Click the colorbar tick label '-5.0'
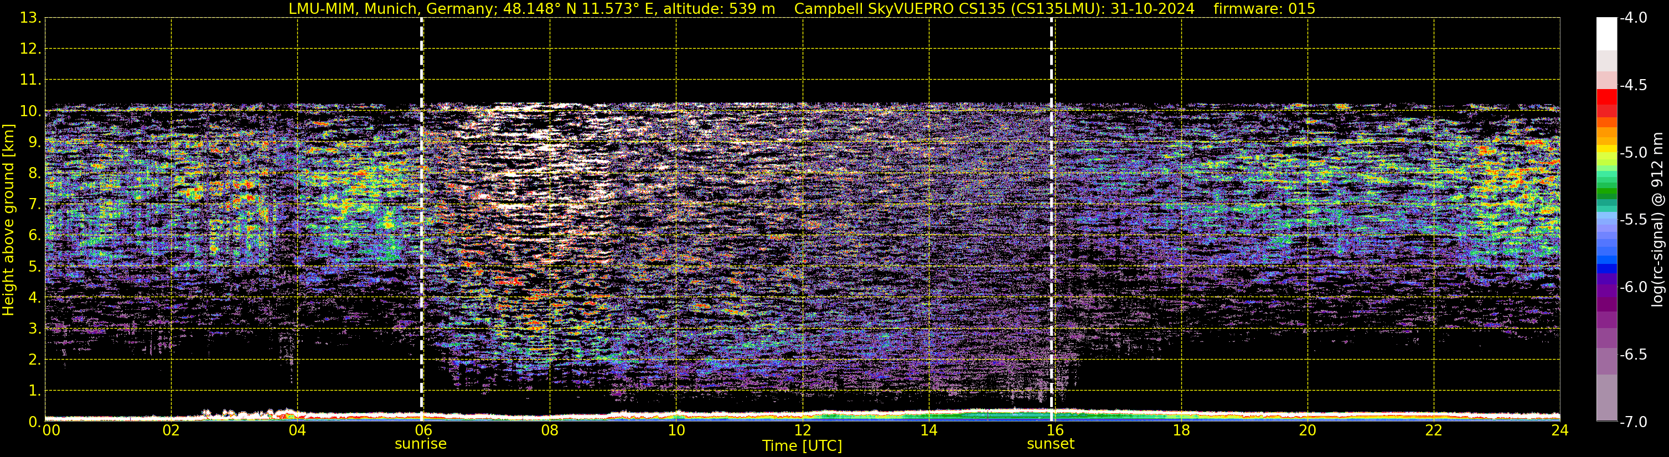 coord(1634,153)
